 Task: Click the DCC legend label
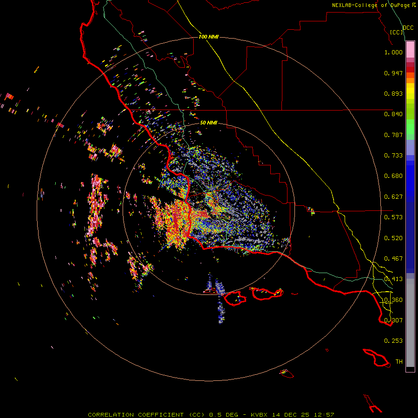(x=408, y=28)
